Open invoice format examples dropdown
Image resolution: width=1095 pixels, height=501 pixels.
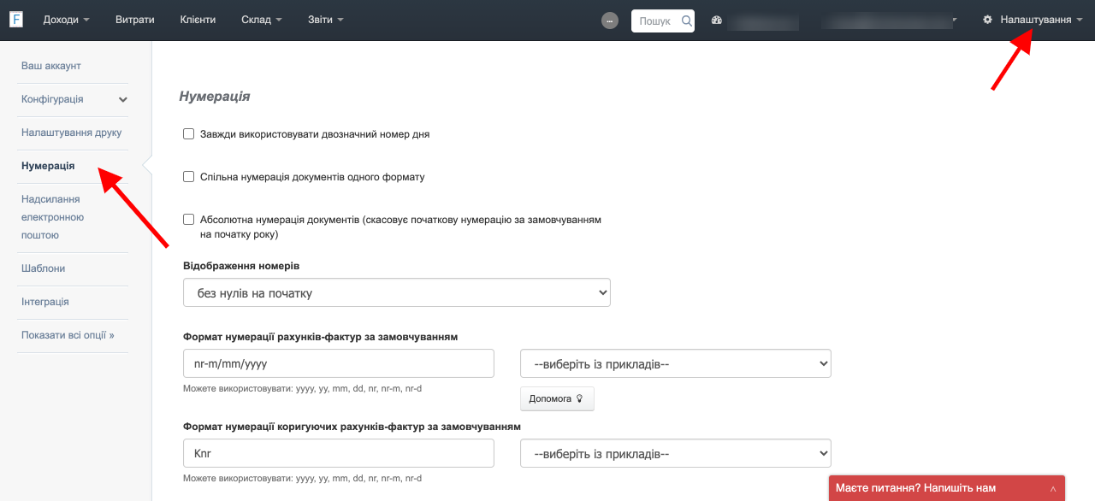point(675,363)
